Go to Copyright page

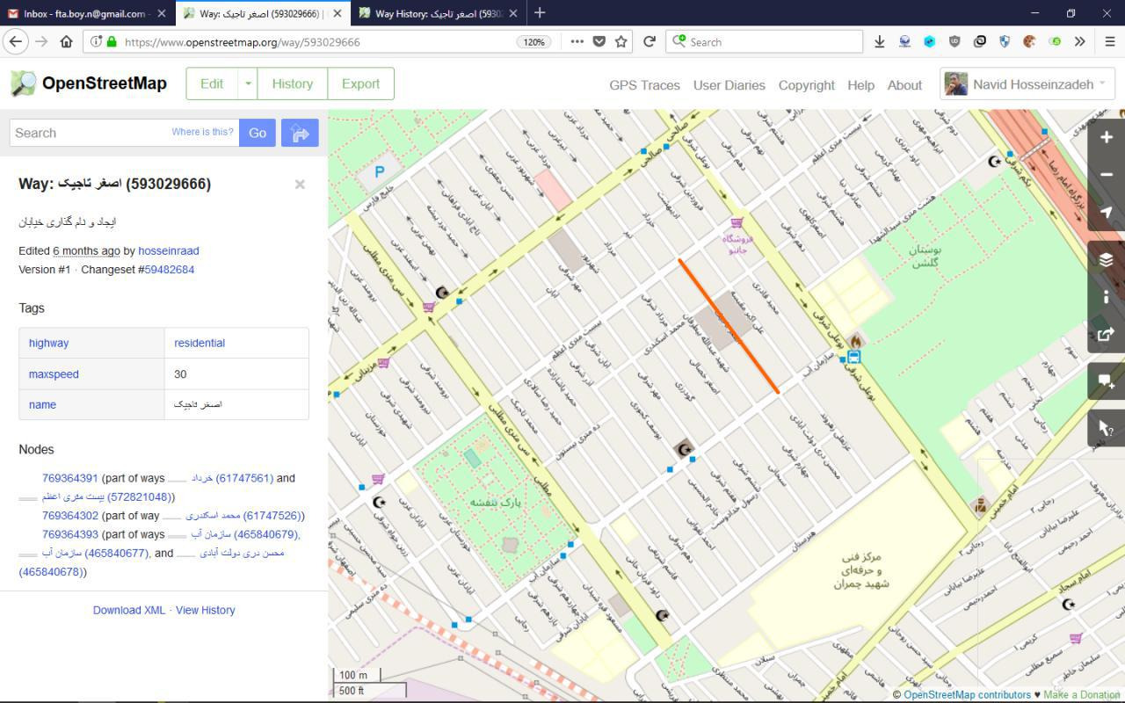[806, 85]
